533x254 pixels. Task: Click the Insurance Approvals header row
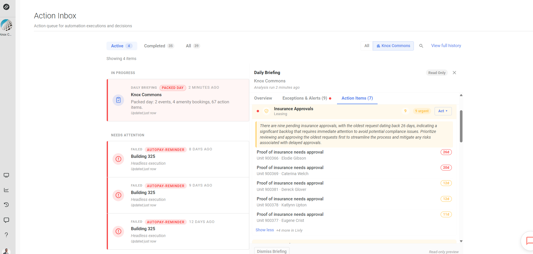tap(354, 111)
